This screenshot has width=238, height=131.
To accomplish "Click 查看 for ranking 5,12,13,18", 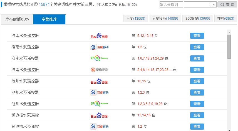I will click(197, 36).
